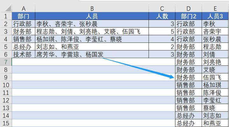Select cell A3 containing 财务部

point(24,31)
